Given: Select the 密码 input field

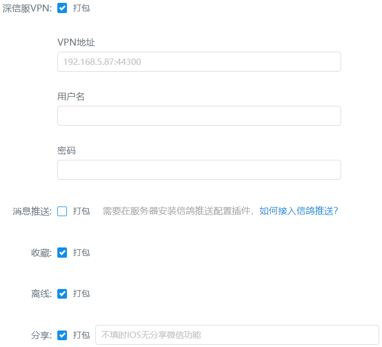Looking at the screenshot, I should (x=199, y=170).
